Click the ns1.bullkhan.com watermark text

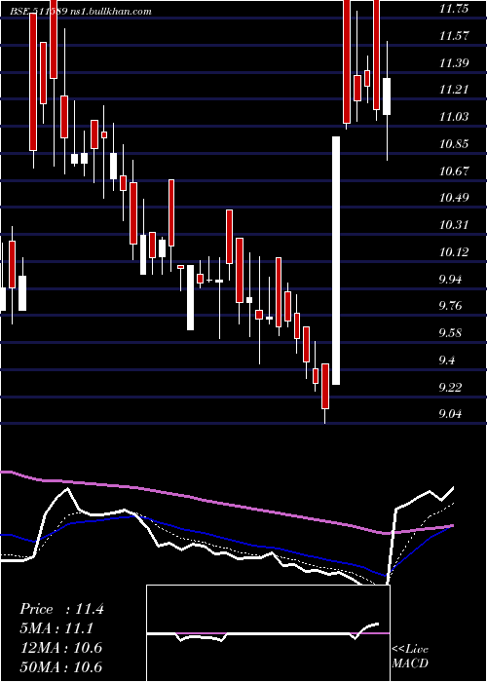pyautogui.click(x=110, y=12)
